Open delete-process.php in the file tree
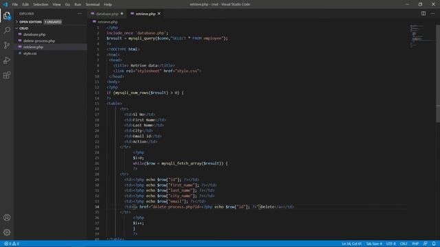Screen dimensions: 440x247 pyautogui.click(x=39, y=41)
